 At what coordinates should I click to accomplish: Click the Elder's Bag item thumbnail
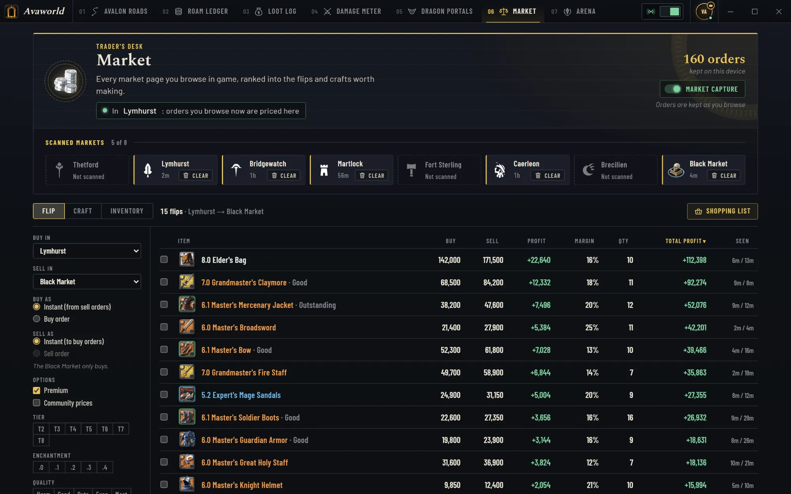coord(187,260)
